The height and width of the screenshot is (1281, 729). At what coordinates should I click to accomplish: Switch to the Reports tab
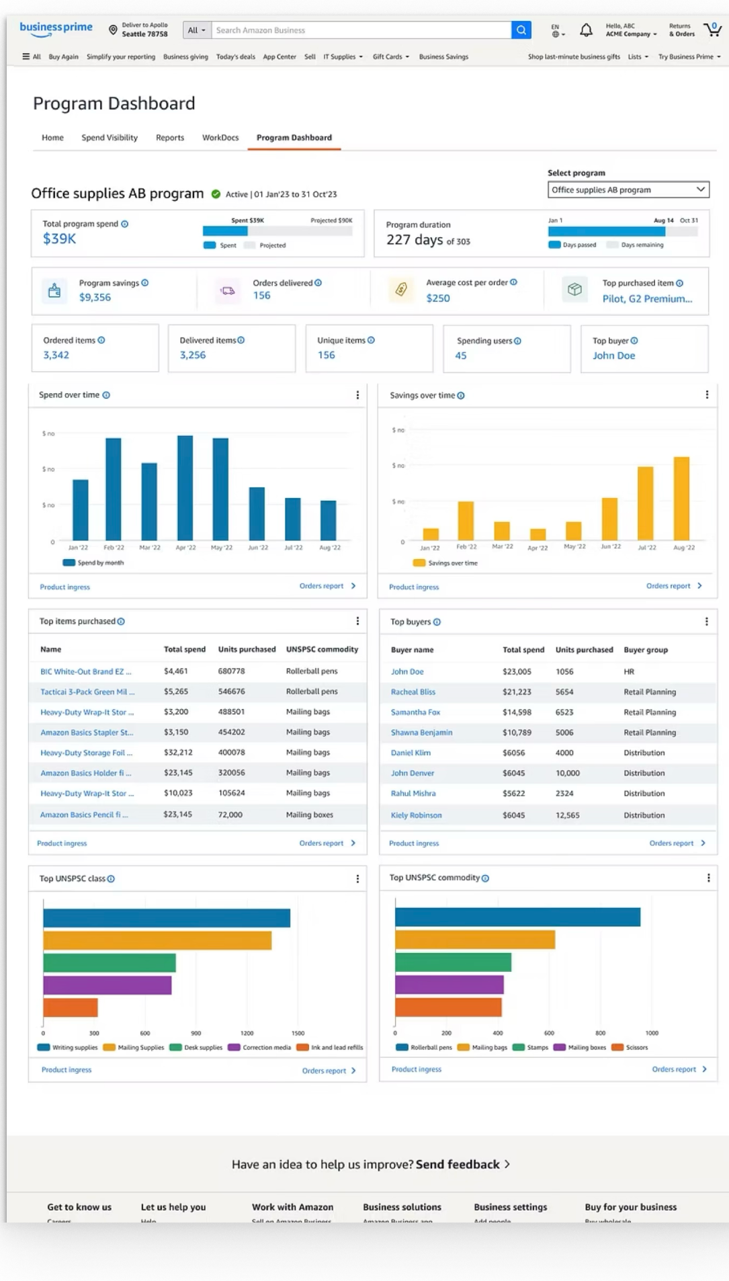coord(170,137)
